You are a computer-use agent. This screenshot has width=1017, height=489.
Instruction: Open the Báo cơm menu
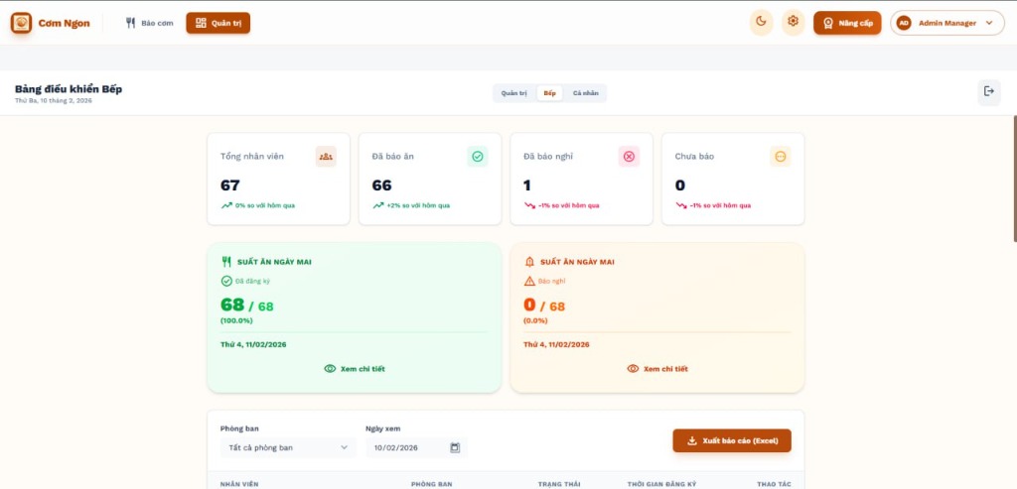point(150,23)
